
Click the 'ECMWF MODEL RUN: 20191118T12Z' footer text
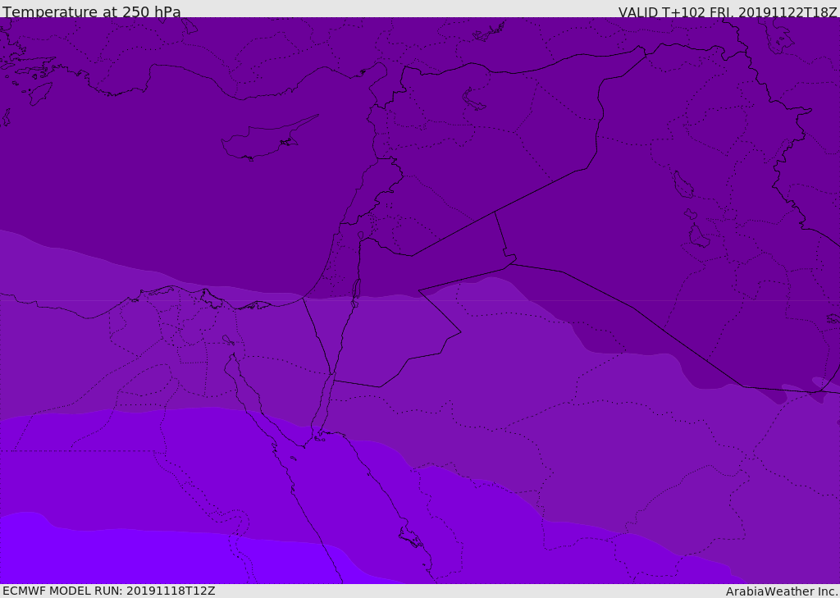pyautogui.click(x=109, y=591)
